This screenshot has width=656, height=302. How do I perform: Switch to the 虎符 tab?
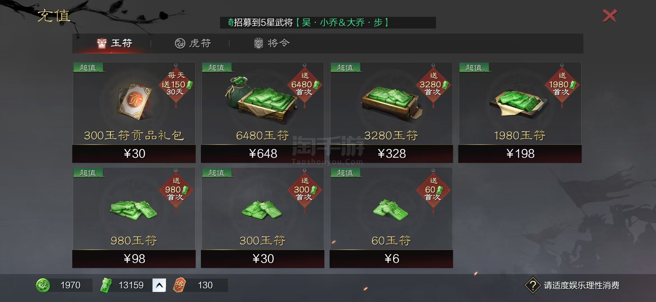point(193,43)
